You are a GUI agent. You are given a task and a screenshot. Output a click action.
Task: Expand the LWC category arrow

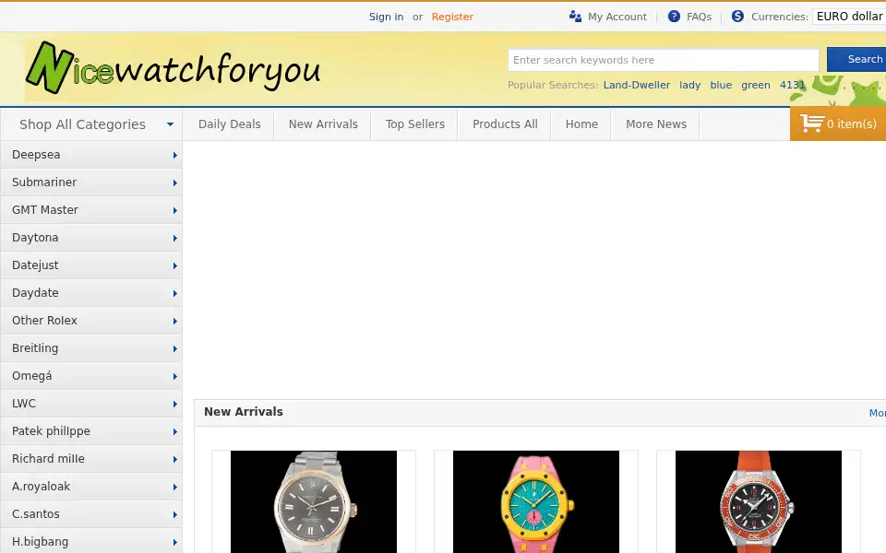tap(175, 404)
